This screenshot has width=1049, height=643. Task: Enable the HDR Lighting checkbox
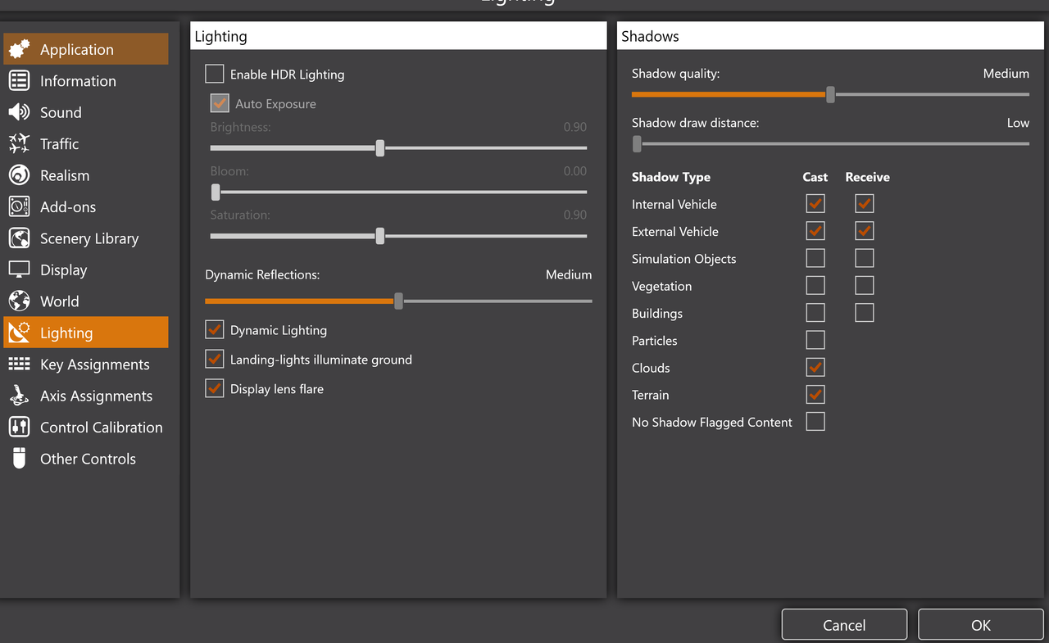point(215,75)
